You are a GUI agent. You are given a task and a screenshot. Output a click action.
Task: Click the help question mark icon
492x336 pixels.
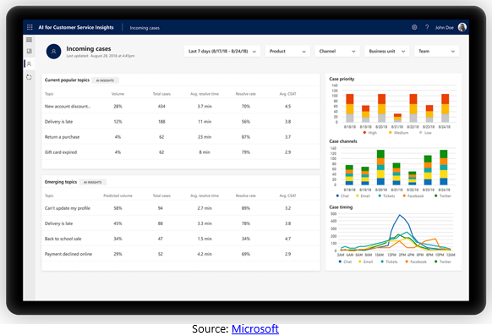[427, 27]
